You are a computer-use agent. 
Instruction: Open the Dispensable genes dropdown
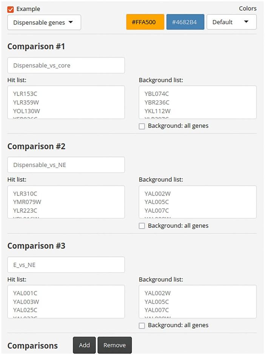(44, 23)
